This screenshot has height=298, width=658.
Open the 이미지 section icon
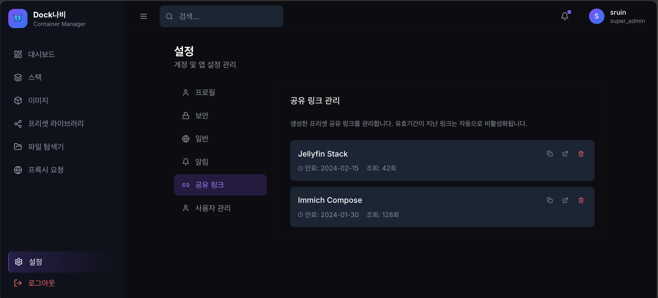(18, 100)
